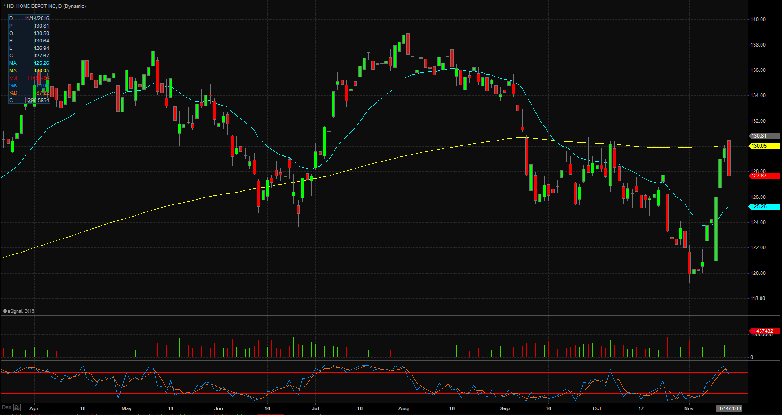
Task: Click the Oct label on the time axis
Action: 597,408
